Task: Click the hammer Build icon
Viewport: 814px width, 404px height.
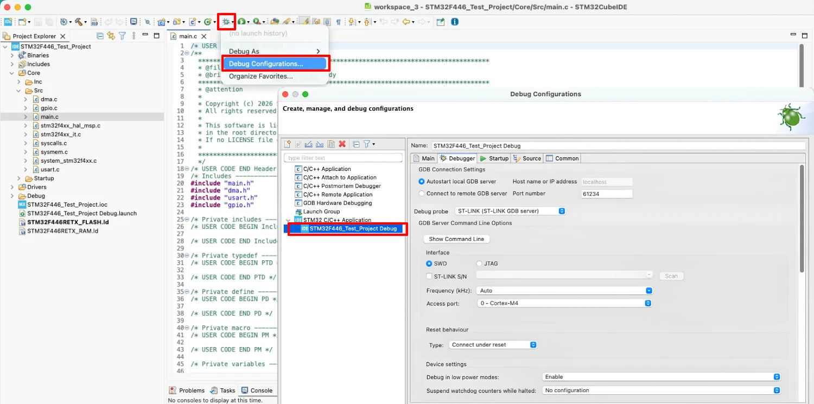Action: click(x=79, y=22)
